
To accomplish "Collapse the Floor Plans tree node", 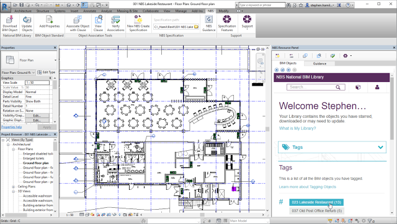I will pos(14,150).
